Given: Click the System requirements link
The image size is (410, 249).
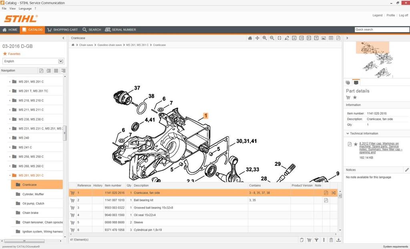Looking at the screenshot, I should click(x=395, y=247).
